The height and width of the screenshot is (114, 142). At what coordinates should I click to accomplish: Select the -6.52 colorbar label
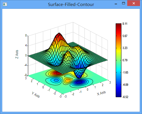[125, 97]
